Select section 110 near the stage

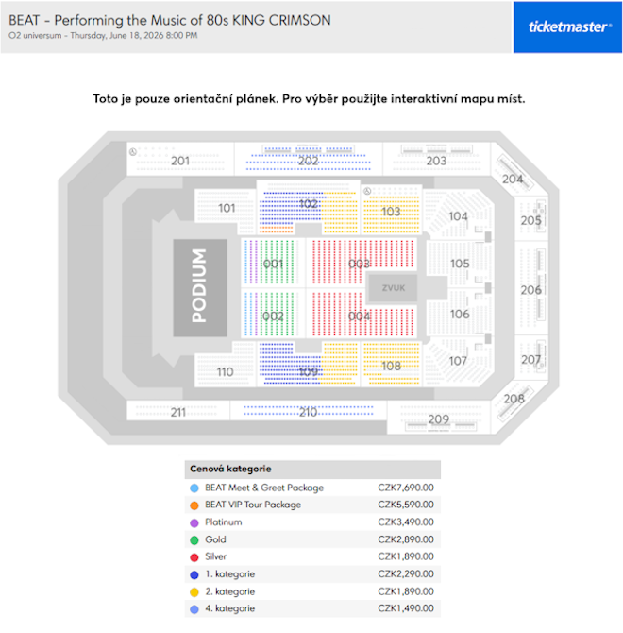[225, 371]
